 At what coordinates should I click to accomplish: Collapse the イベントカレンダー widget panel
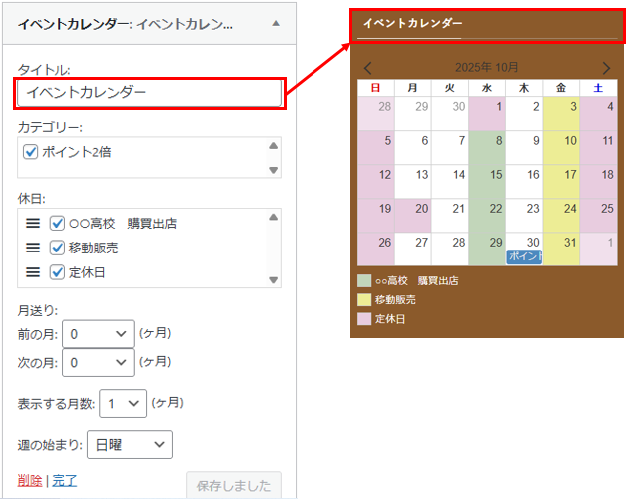tap(276, 22)
